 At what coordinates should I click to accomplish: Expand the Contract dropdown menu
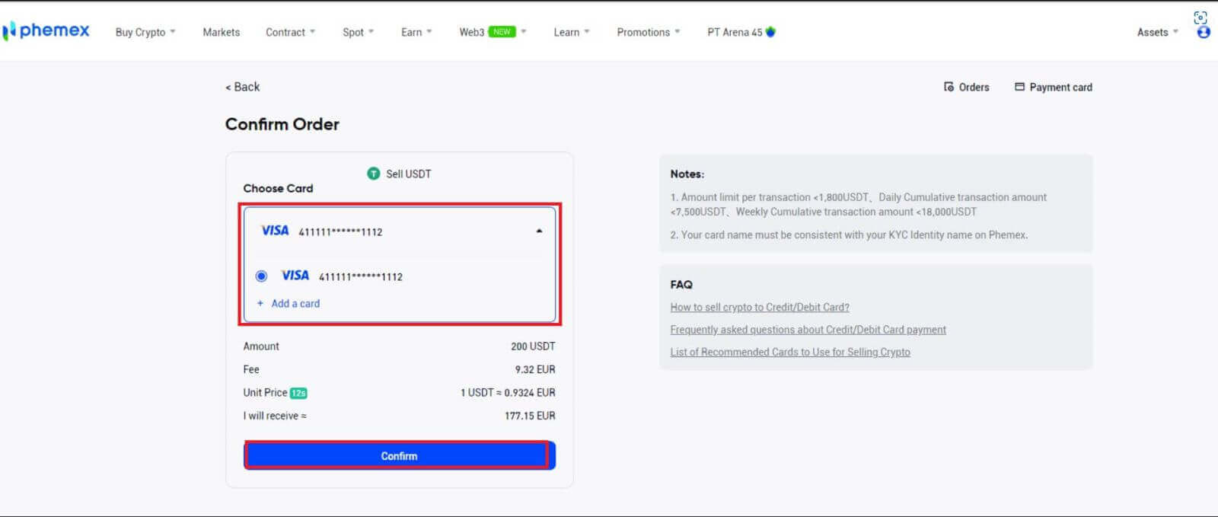pyautogui.click(x=290, y=32)
